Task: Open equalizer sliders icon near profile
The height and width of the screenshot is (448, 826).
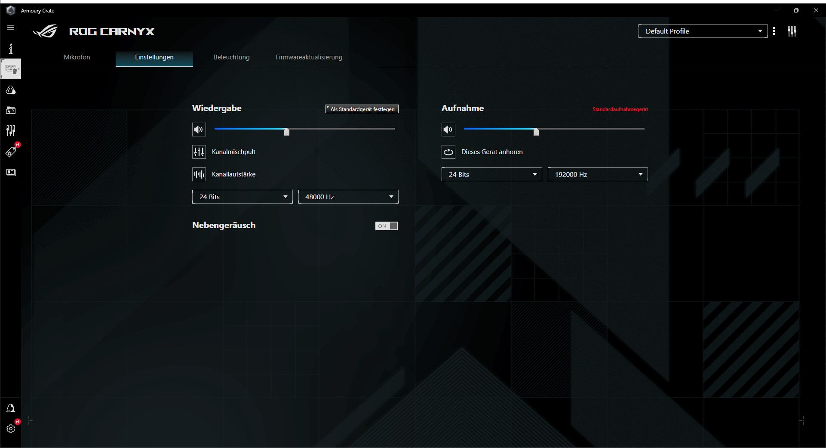Action: point(792,31)
